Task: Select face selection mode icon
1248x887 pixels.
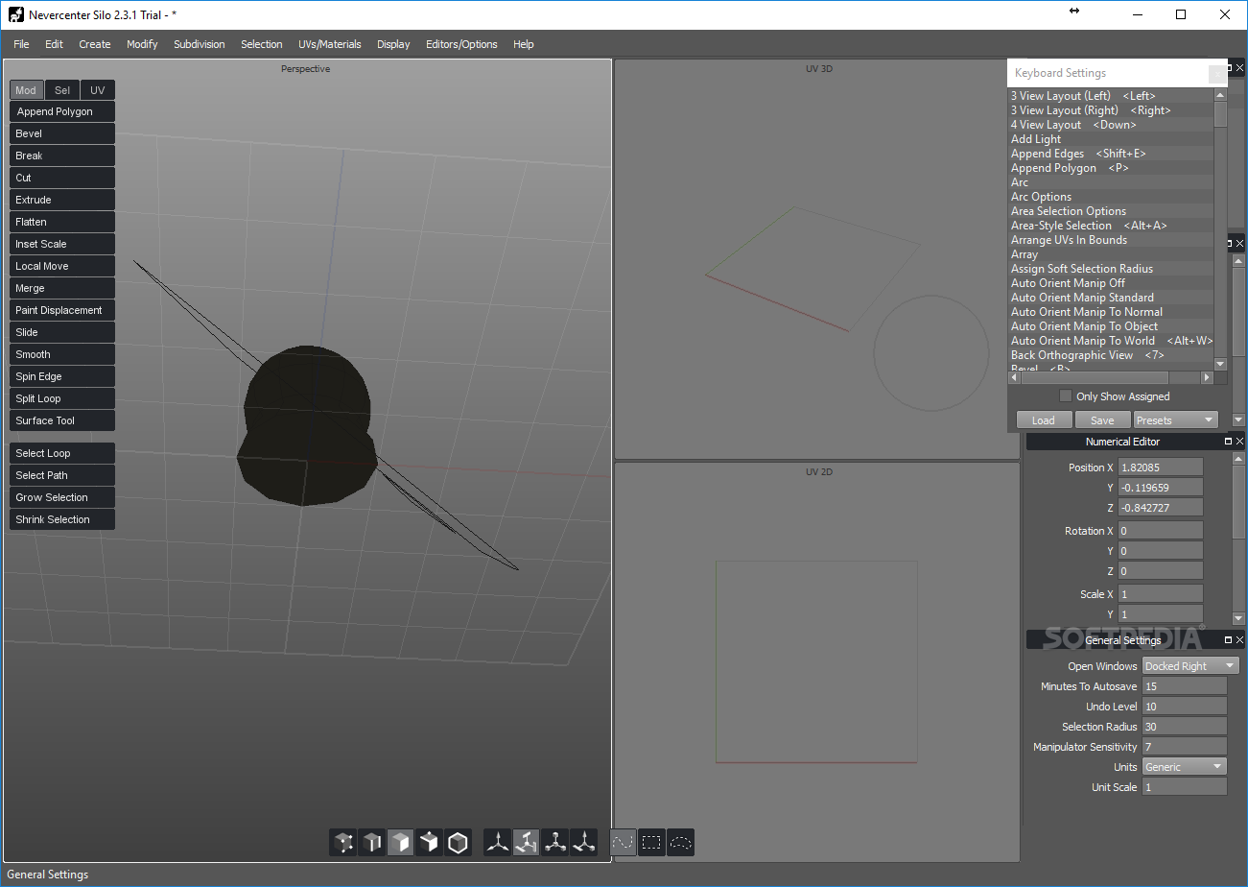Action: (x=401, y=843)
